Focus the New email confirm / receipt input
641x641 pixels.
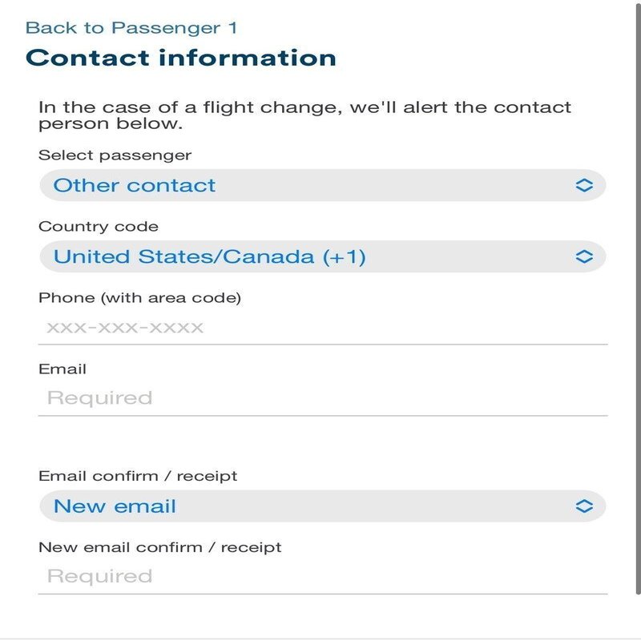coord(320,576)
